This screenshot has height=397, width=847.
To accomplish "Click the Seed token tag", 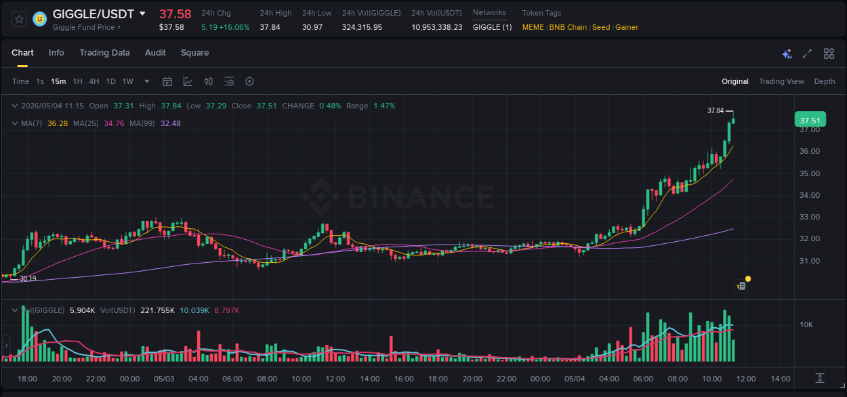I will coord(601,27).
